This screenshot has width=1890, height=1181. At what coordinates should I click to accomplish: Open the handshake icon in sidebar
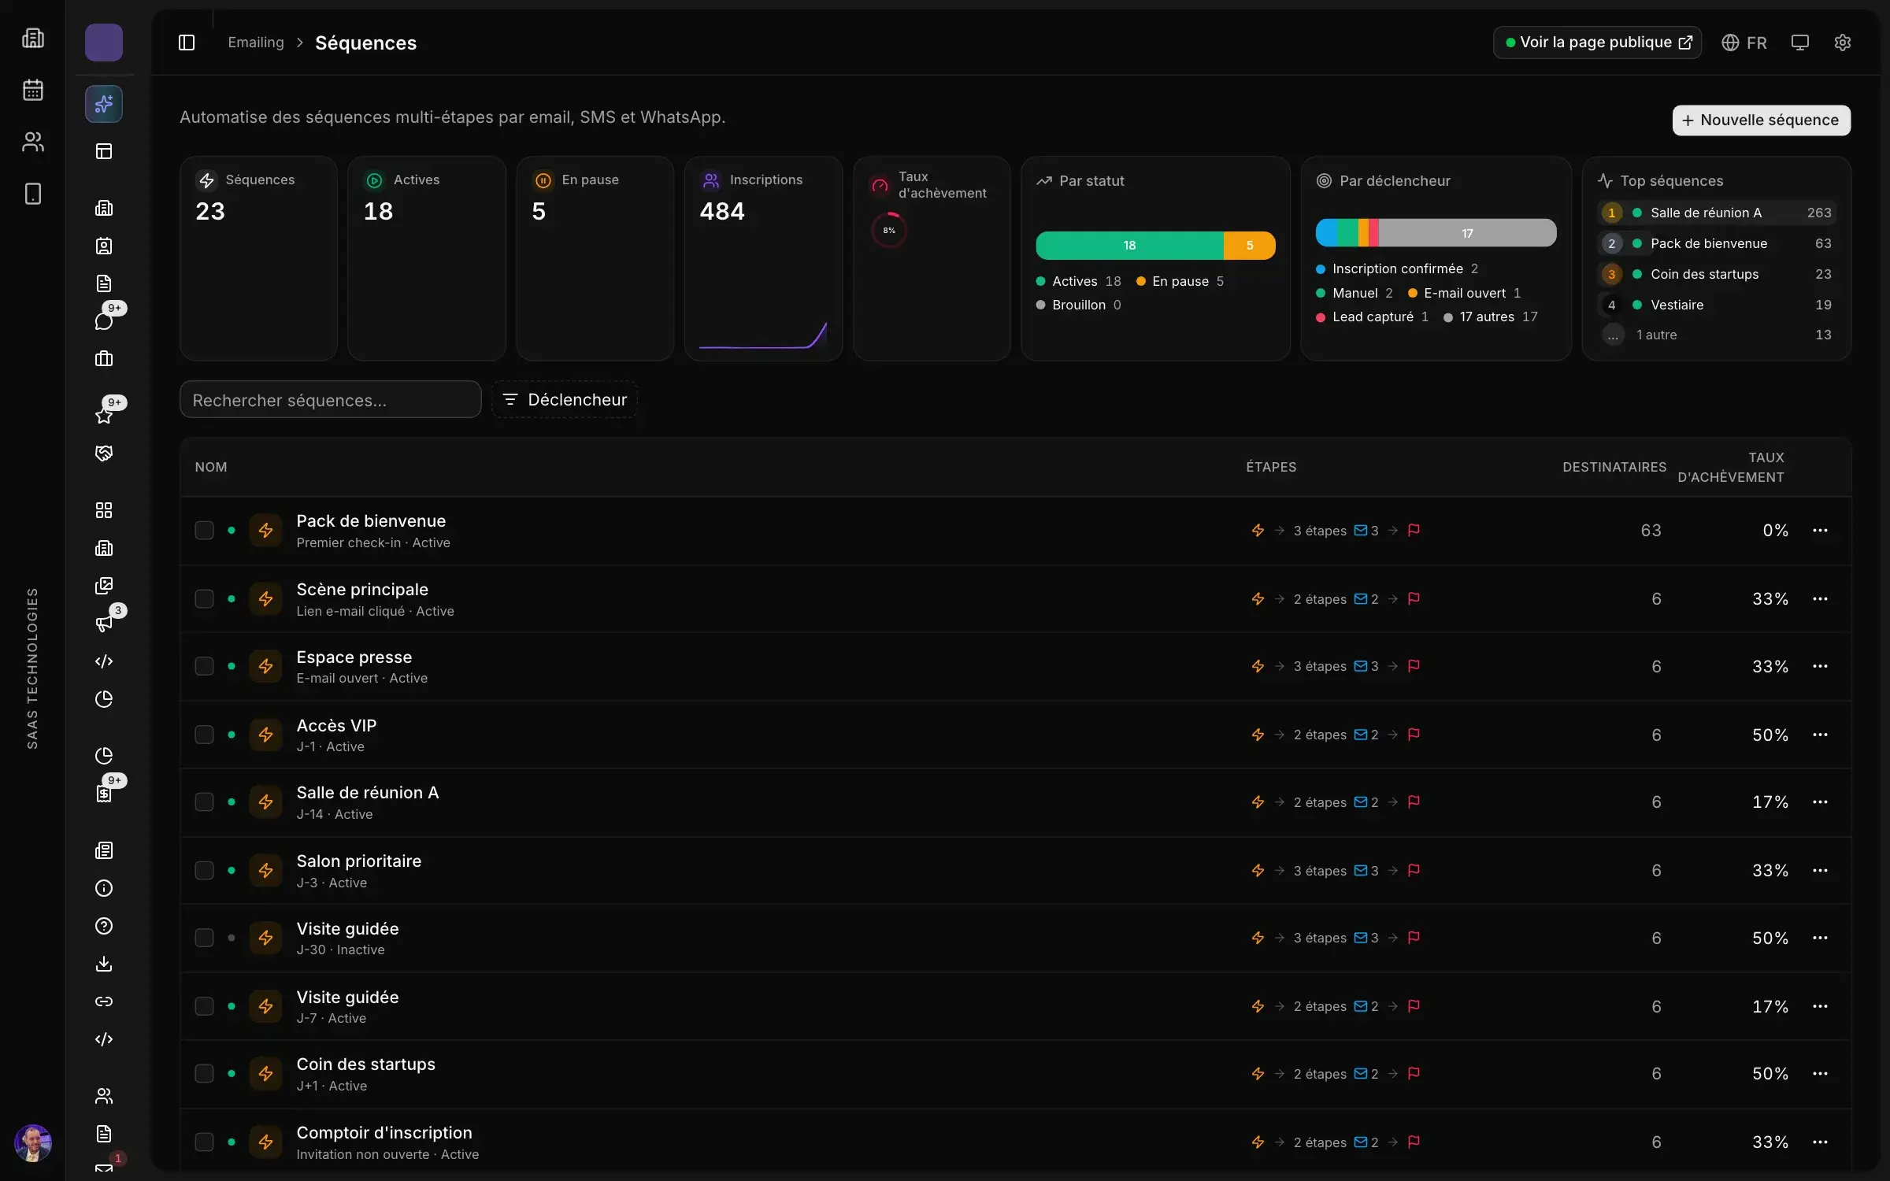coord(104,454)
